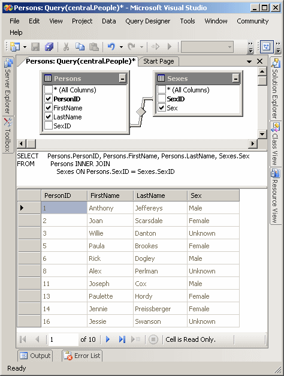Open the Class View side tab

coord(275,144)
